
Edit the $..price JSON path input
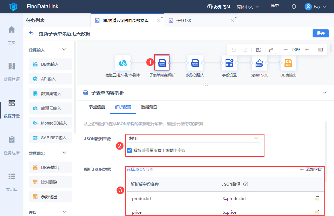pos(262,212)
